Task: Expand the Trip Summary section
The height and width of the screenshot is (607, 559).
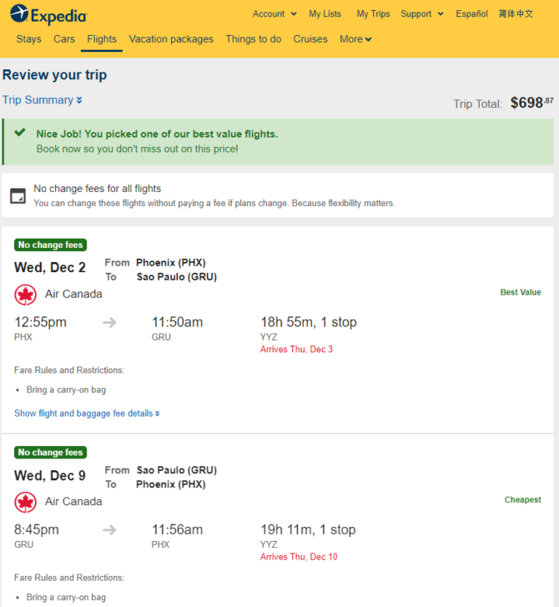Action: click(43, 100)
